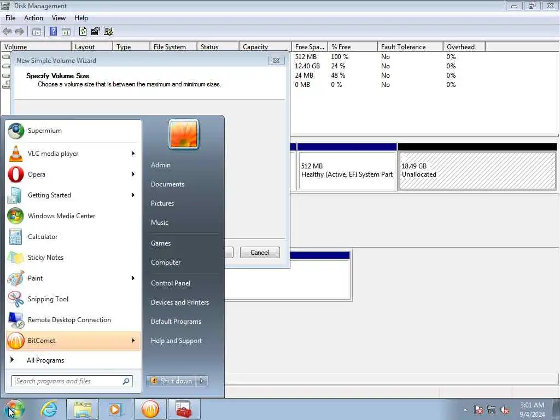This screenshot has height=420, width=560.
Task: Open Games from the Start menu
Action: (x=161, y=243)
